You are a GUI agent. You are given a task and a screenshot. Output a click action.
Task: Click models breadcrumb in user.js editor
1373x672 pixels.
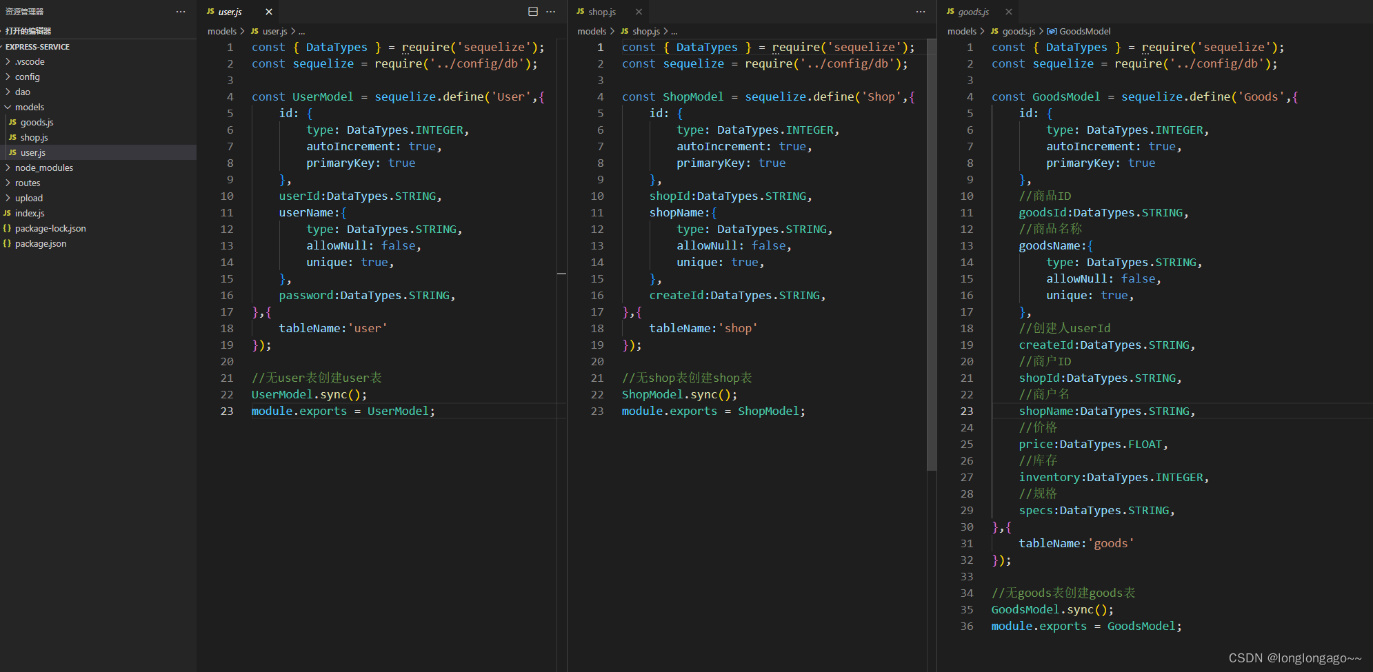pos(222,31)
